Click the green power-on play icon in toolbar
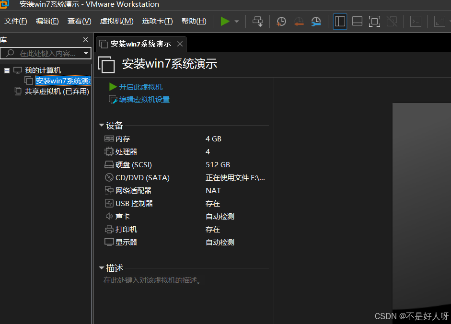The image size is (451, 324). click(225, 21)
